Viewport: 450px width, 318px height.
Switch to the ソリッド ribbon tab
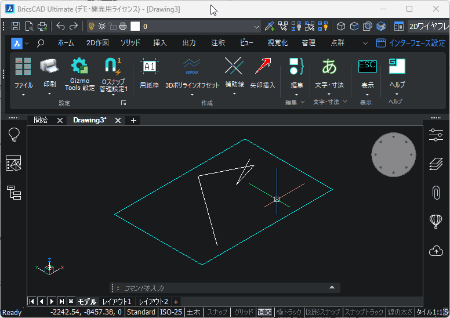tap(130, 43)
